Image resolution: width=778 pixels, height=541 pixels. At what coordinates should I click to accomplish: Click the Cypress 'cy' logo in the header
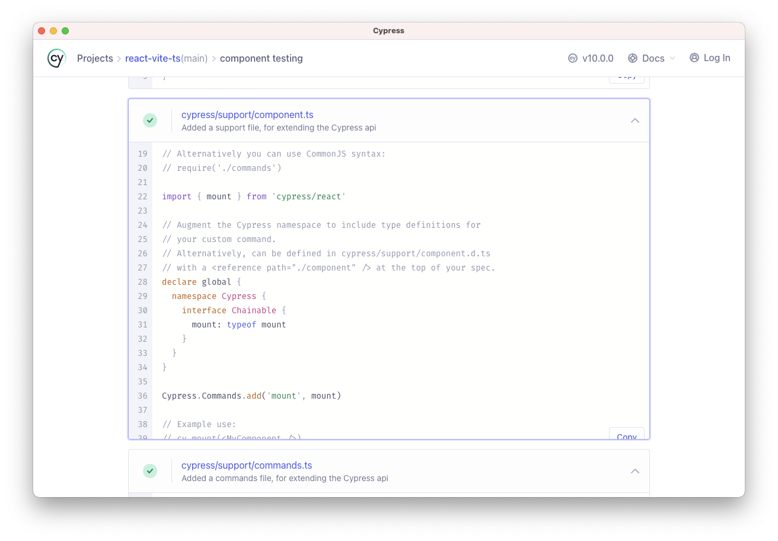(56, 58)
